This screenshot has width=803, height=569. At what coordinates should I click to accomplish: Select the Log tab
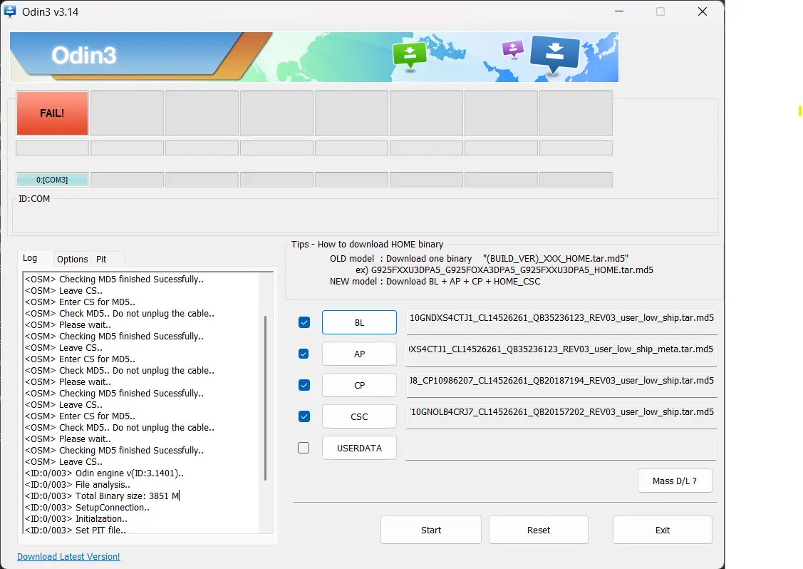[x=30, y=258]
